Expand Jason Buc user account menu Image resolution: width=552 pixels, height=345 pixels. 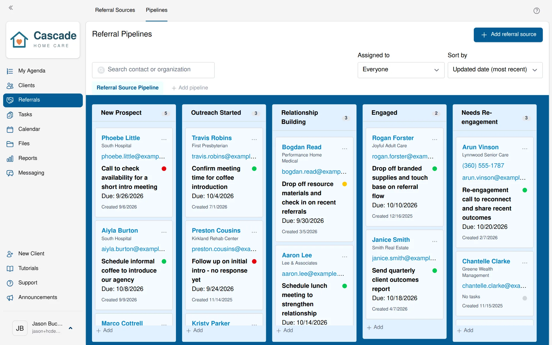point(70,328)
